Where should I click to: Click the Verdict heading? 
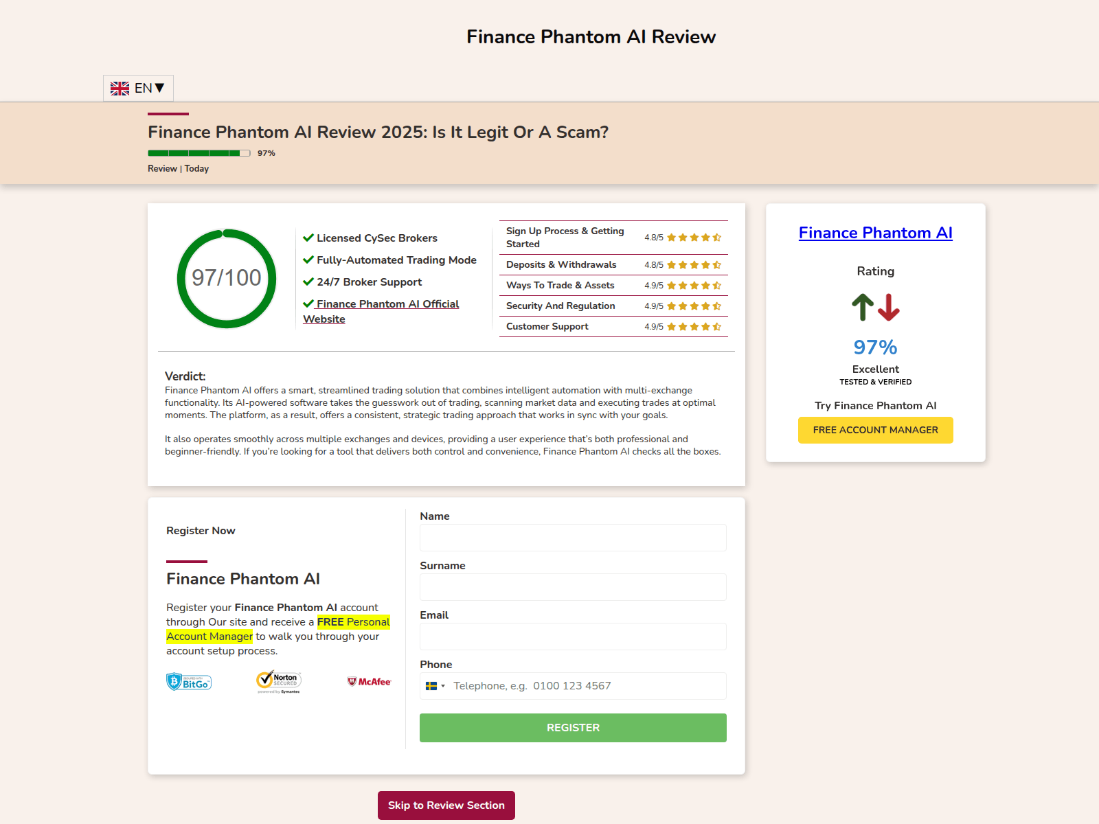pos(185,376)
